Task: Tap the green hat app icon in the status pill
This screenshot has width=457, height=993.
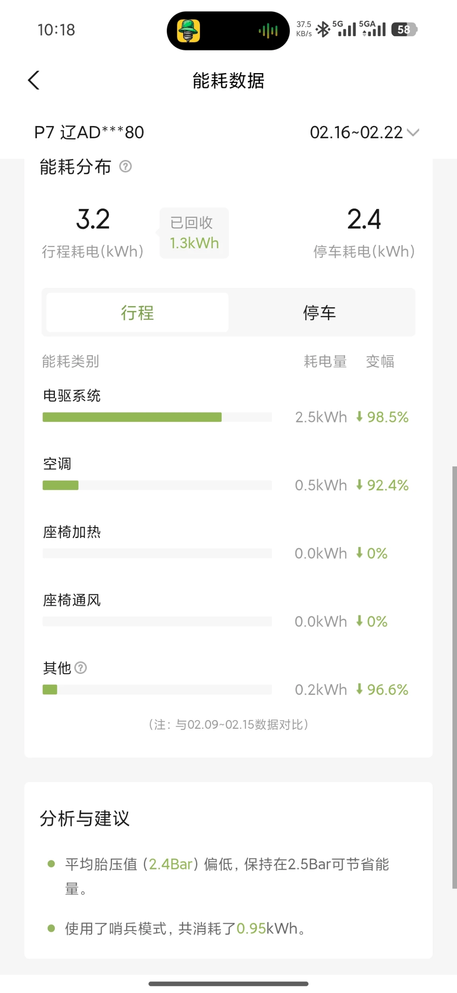Action: point(188,31)
